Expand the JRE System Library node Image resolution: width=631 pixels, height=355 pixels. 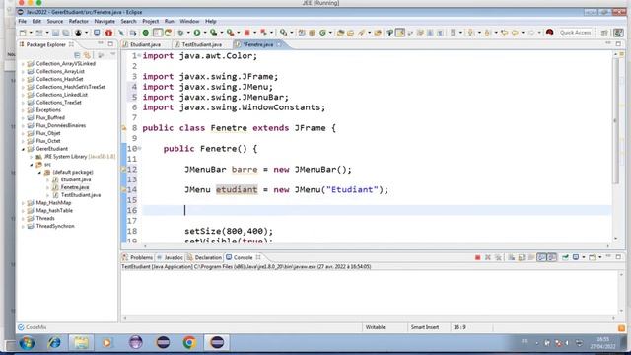click(32, 157)
